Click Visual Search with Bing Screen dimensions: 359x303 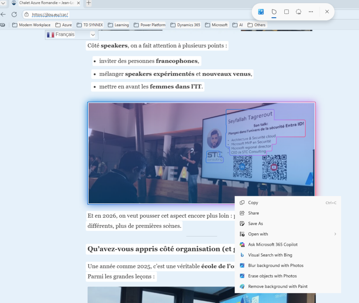pyautogui.click(x=270, y=255)
